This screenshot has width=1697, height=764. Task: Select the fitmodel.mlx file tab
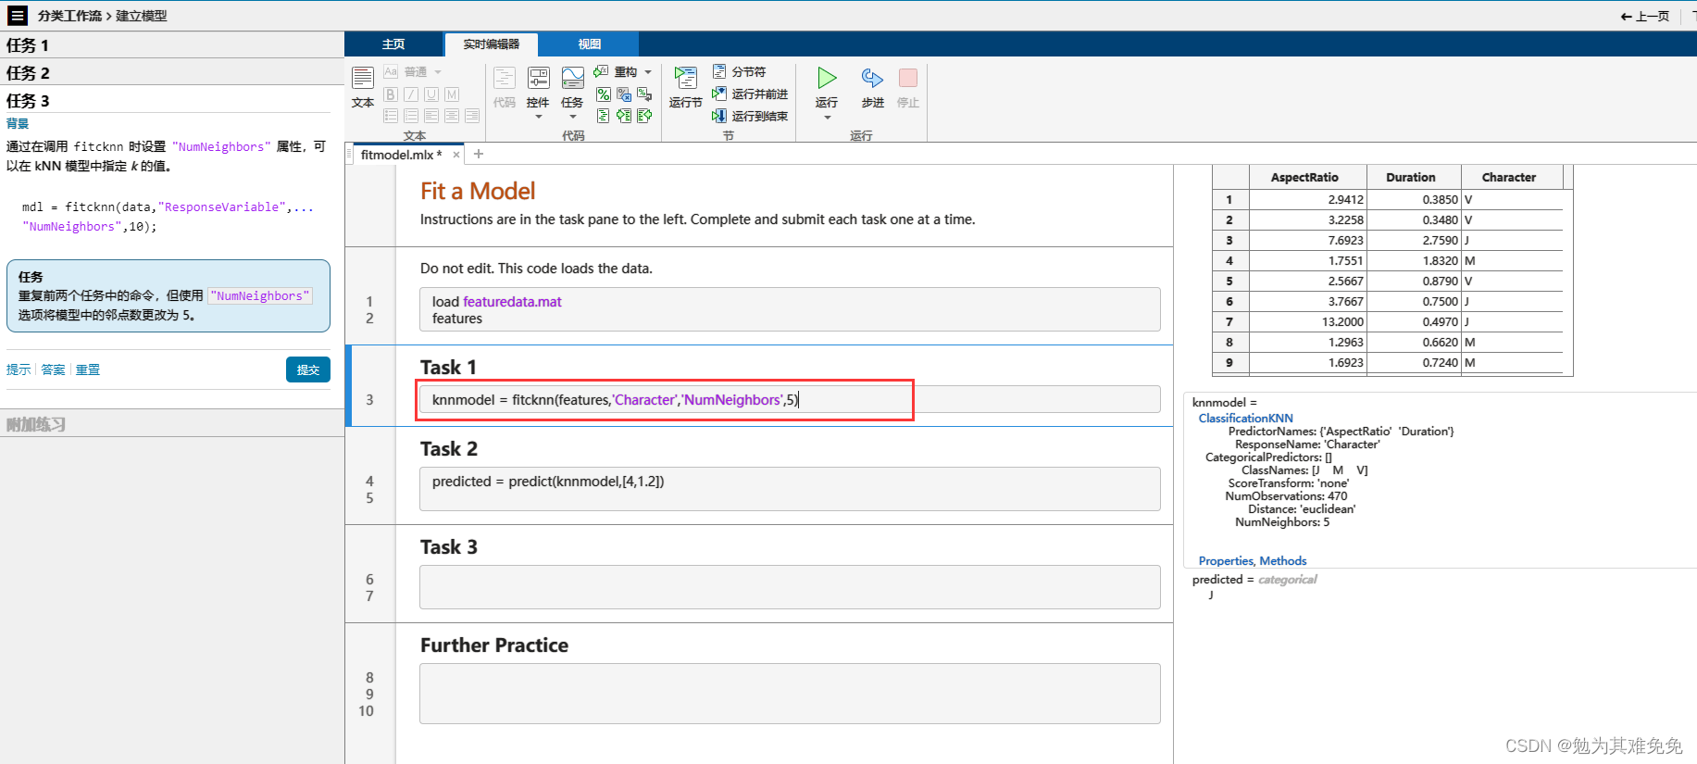401,155
